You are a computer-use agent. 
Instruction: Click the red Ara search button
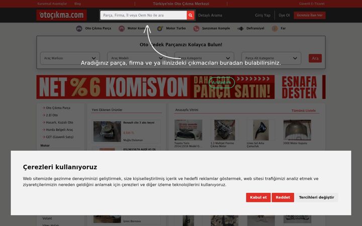tap(315, 58)
